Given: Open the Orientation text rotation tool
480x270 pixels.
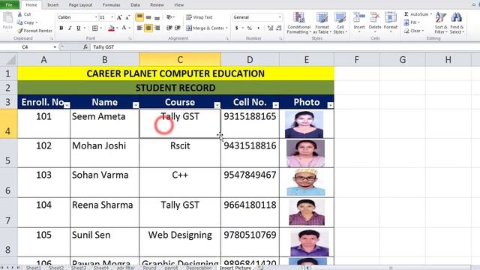Looking at the screenshot, I should coord(169,17).
